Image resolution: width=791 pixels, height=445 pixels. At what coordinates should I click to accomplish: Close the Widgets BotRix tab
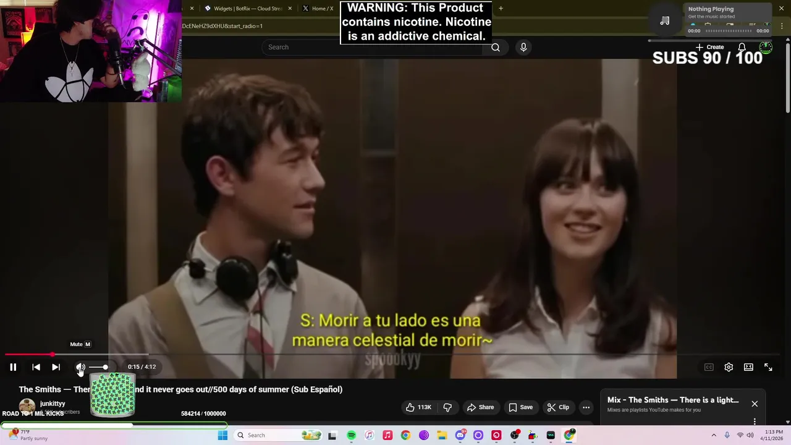[290, 9]
